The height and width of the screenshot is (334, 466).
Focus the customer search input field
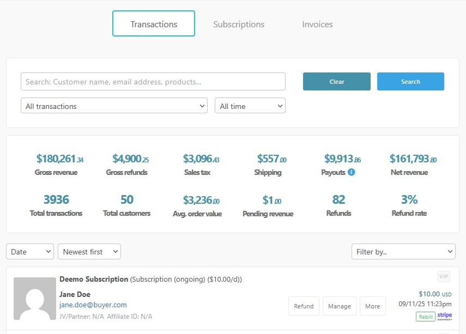click(x=153, y=82)
